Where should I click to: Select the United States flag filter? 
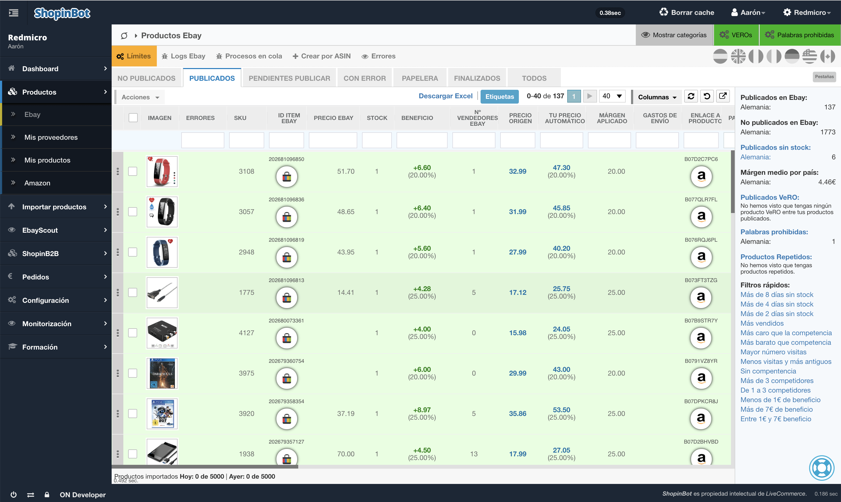(x=810, y=57)
